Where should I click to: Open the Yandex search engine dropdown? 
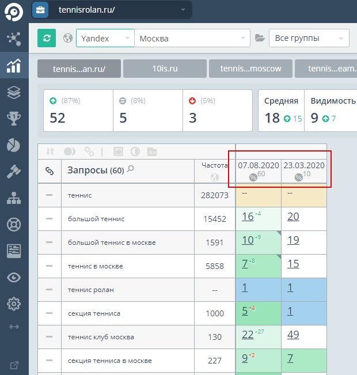[105, 39]
